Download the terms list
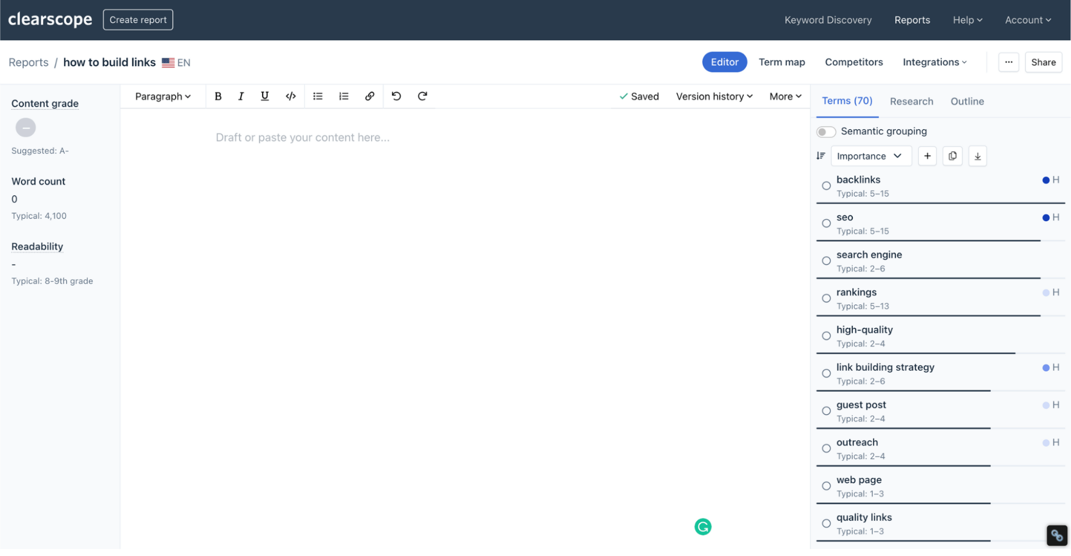1071x556 pixels. (978, 156)
